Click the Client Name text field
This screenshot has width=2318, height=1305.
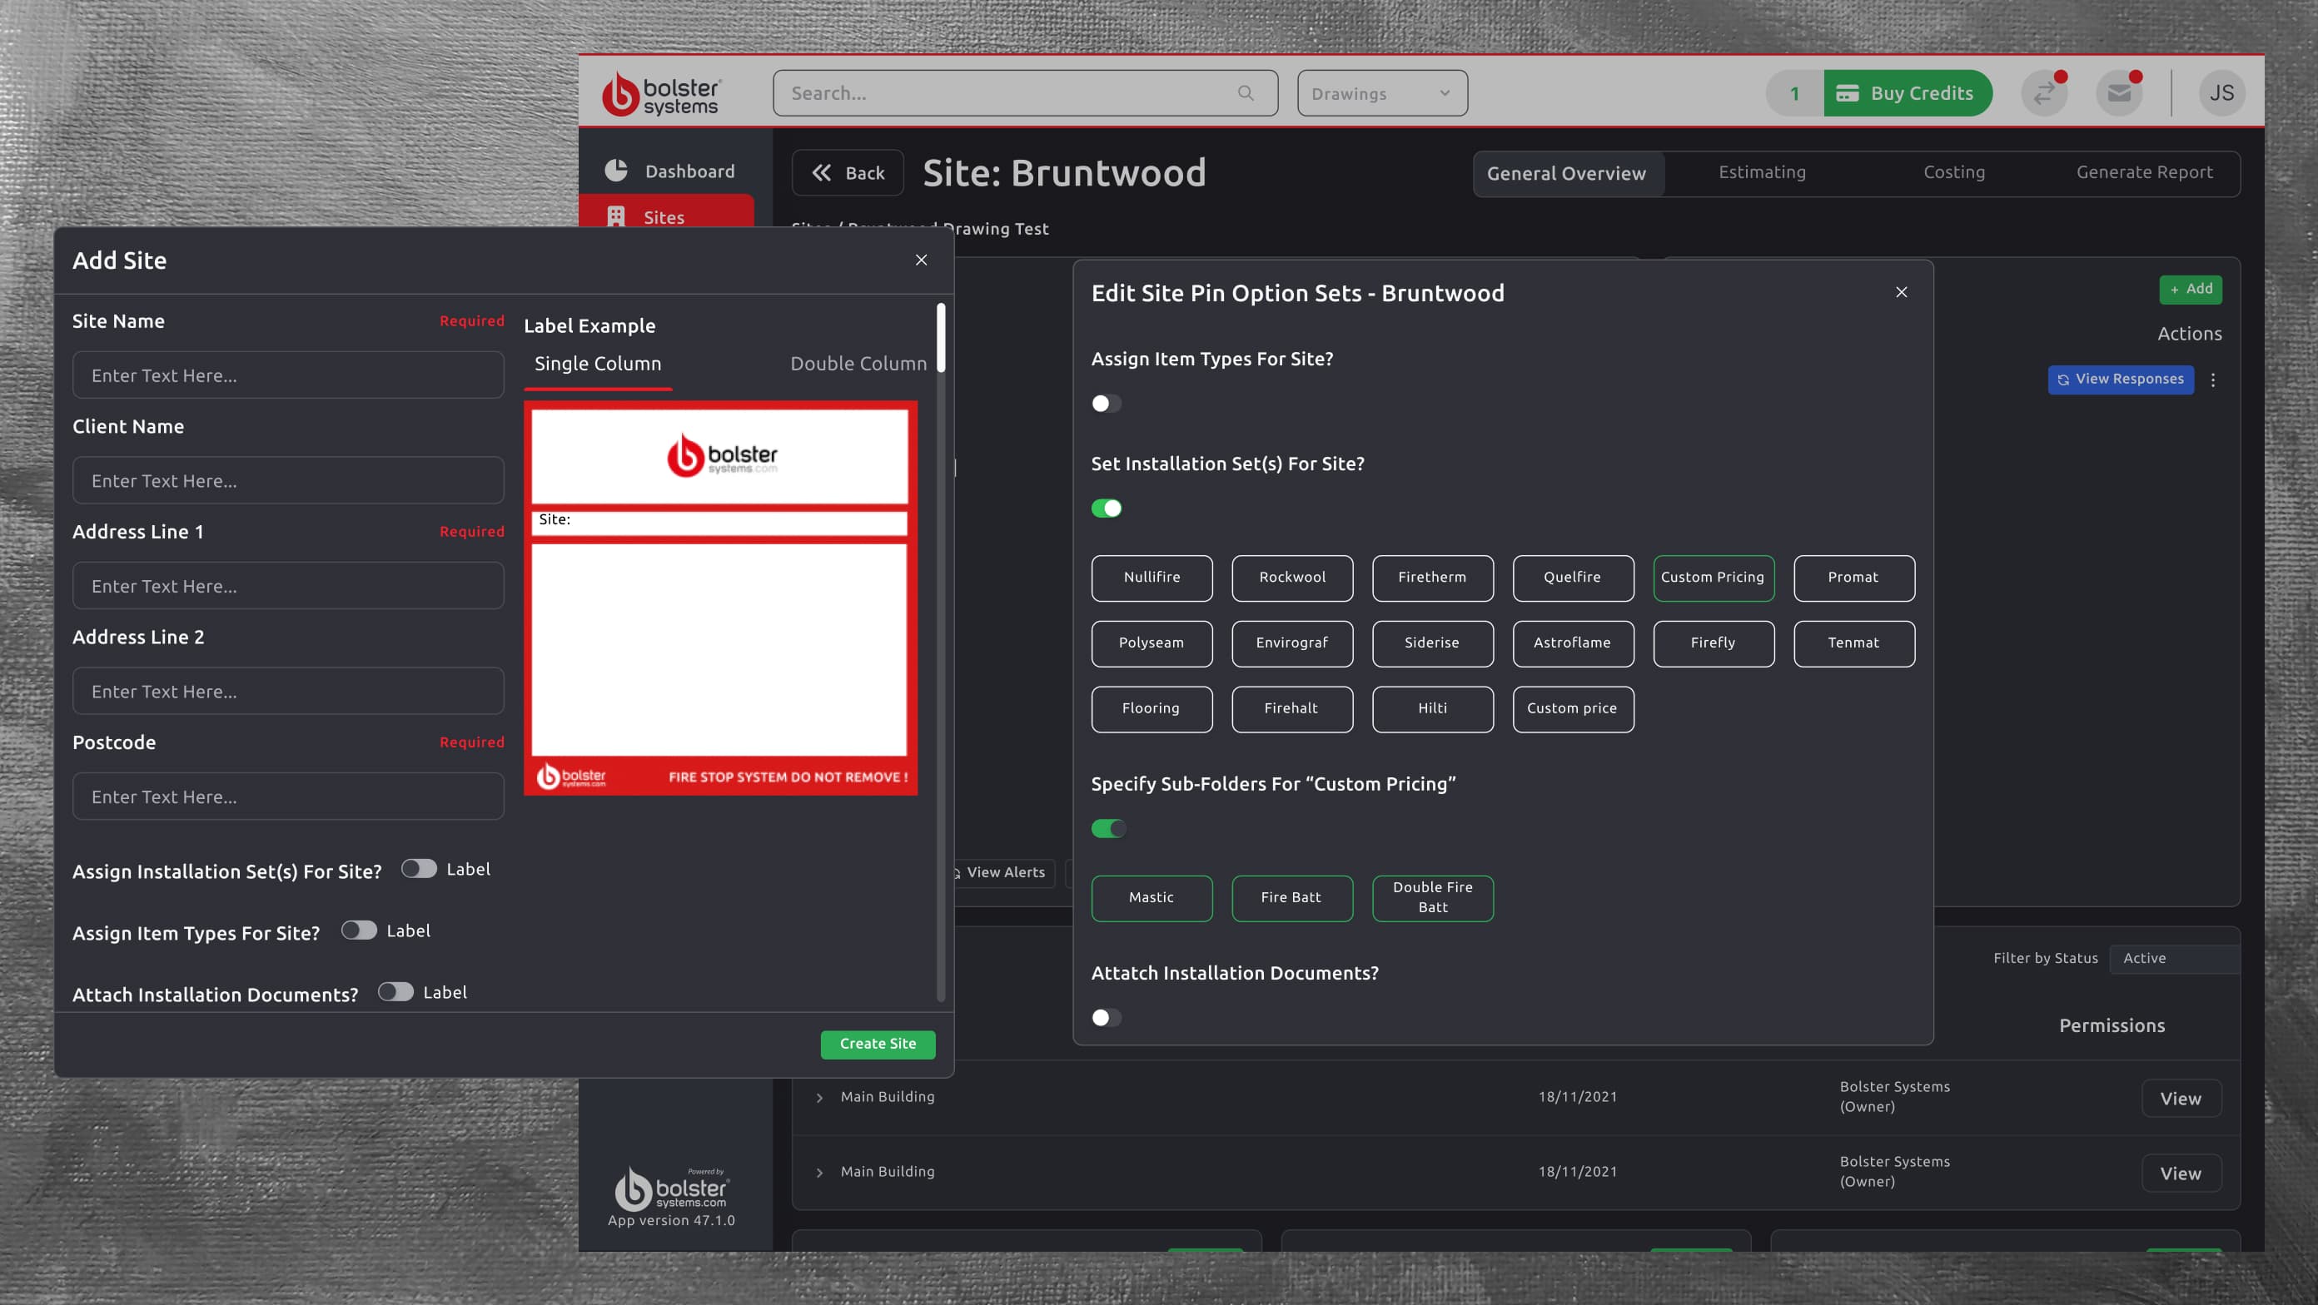pos(288,480)
